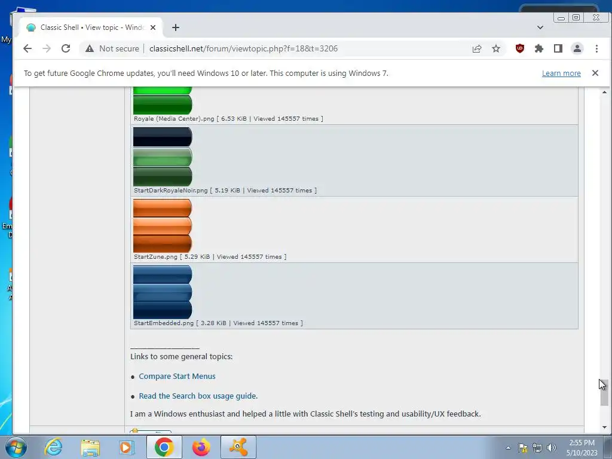Reload the current page
612x459 pixels.
(x=66, y=48)
